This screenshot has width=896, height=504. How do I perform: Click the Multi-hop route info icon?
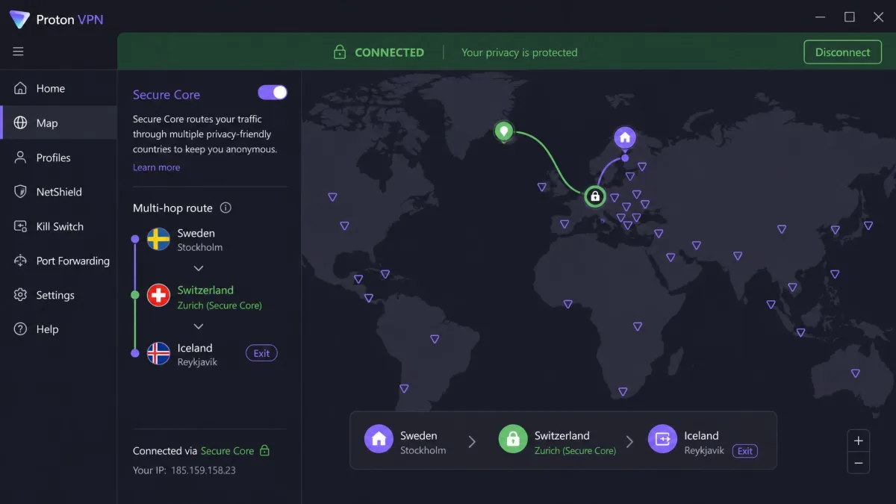point(225,208)
